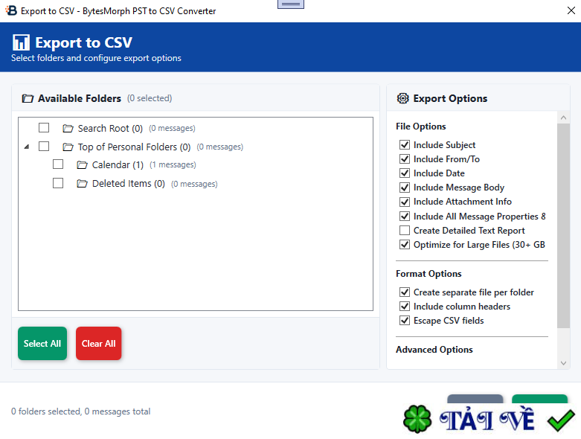
Task: Click the File Options section heading
Action: [420, 126]
